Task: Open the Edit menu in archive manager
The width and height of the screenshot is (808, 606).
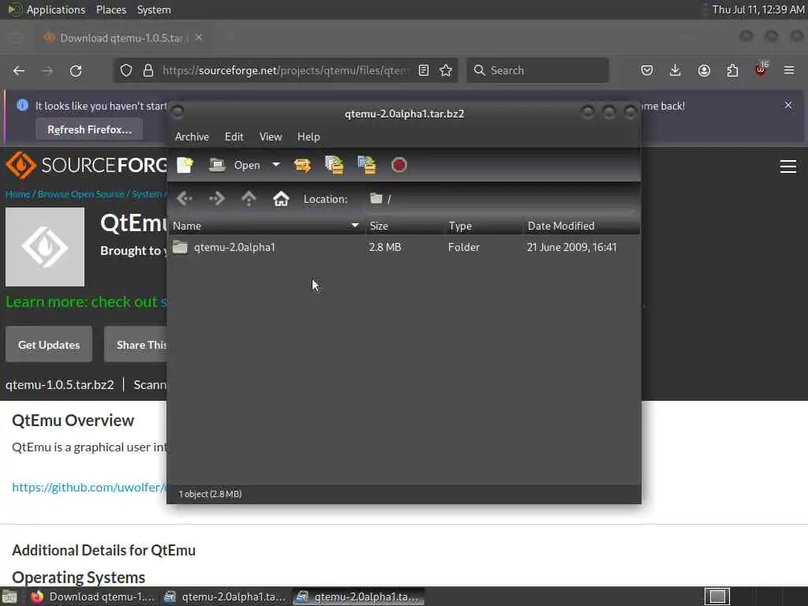Action: click(x=234, y=137)
